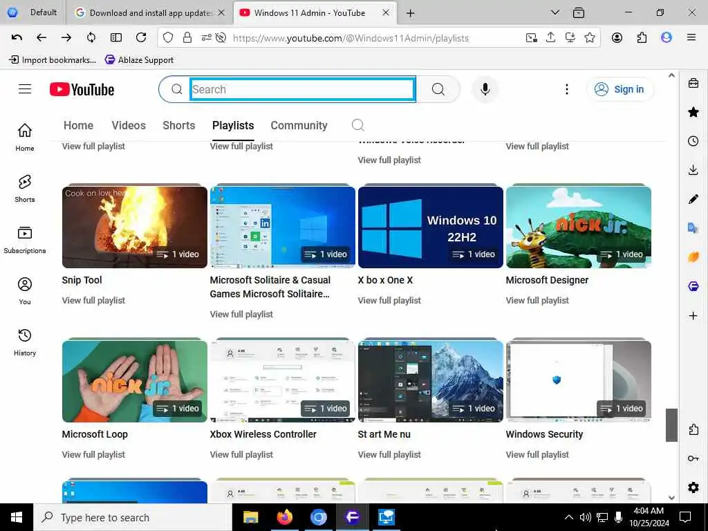Bookmark this page with the star icon
The width and height of the screenshot is (708, 531).
point(589,38)
